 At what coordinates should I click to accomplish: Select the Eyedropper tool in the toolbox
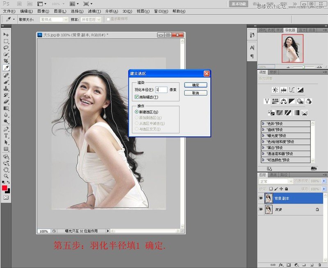click(6, 68)
